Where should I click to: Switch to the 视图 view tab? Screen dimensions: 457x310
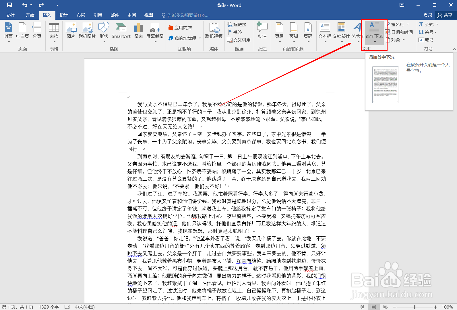148,15
